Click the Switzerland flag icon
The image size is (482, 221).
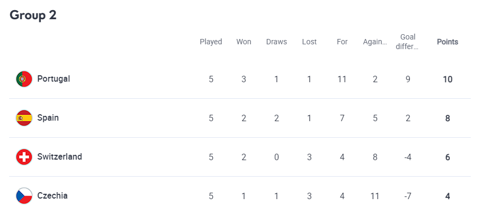(x=24, y=157)
